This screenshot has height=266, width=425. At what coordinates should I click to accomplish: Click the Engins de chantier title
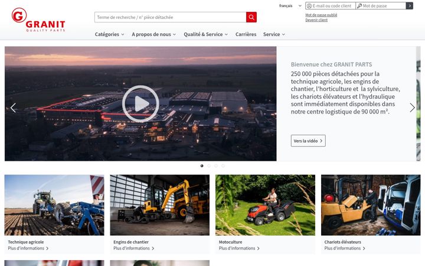click(x=131, y=242)
